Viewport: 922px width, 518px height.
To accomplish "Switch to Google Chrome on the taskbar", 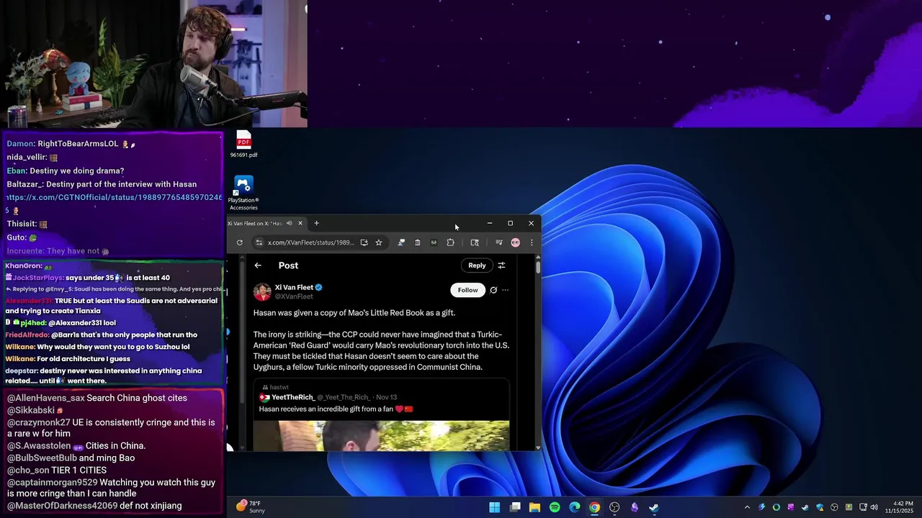I will click(594, 507).
